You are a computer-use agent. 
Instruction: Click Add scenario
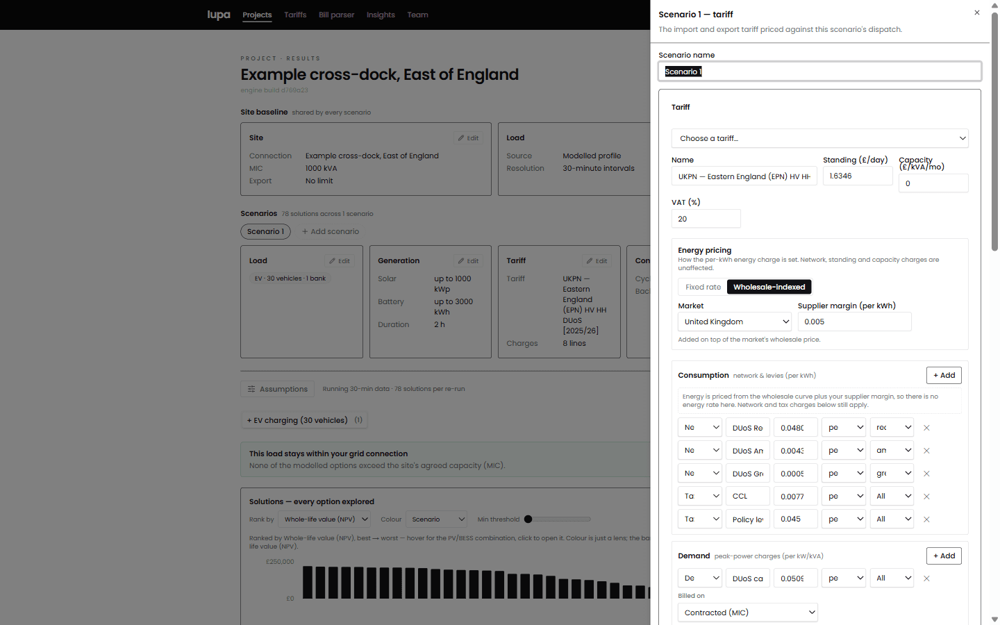pyautogui.click(x=331, y=231)
